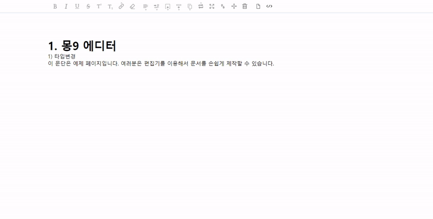
Task: Click the swap arrows convert icon
Action: 201,6
